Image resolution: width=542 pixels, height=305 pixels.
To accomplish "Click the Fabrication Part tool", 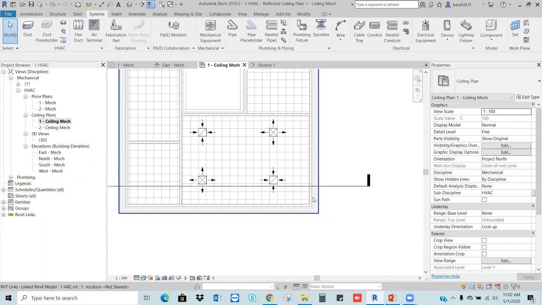I will pos(116,32).
